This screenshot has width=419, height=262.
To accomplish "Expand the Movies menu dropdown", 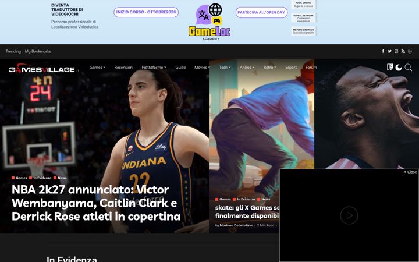I will coord(202,68).
